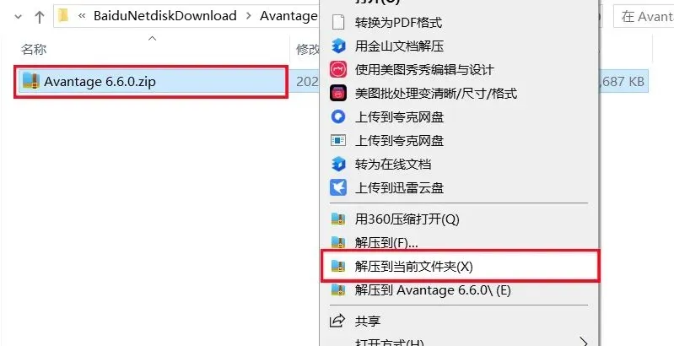Click the share arrow icon beside 共享
Screen dimensions: 674x346
pos(337,321)
